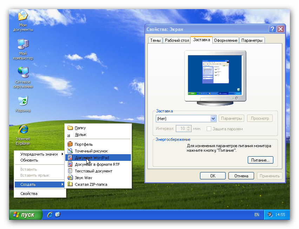Screen dimensions: 299x229
Task: Open the Заставка screensaver dropdown list
Action: click(213, 119)
